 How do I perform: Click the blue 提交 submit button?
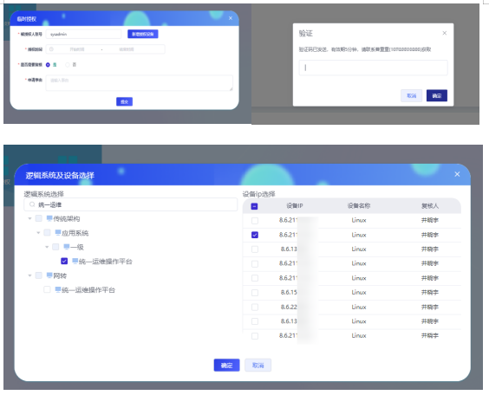pyautogui.click(x=124, y=101)
